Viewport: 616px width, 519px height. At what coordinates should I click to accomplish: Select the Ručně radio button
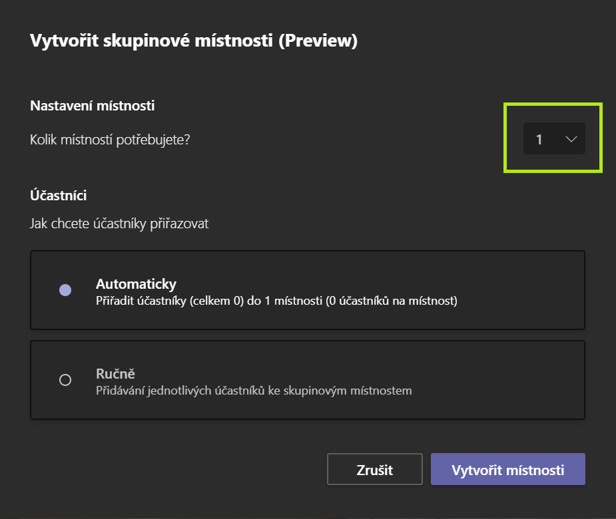[65, 380]
